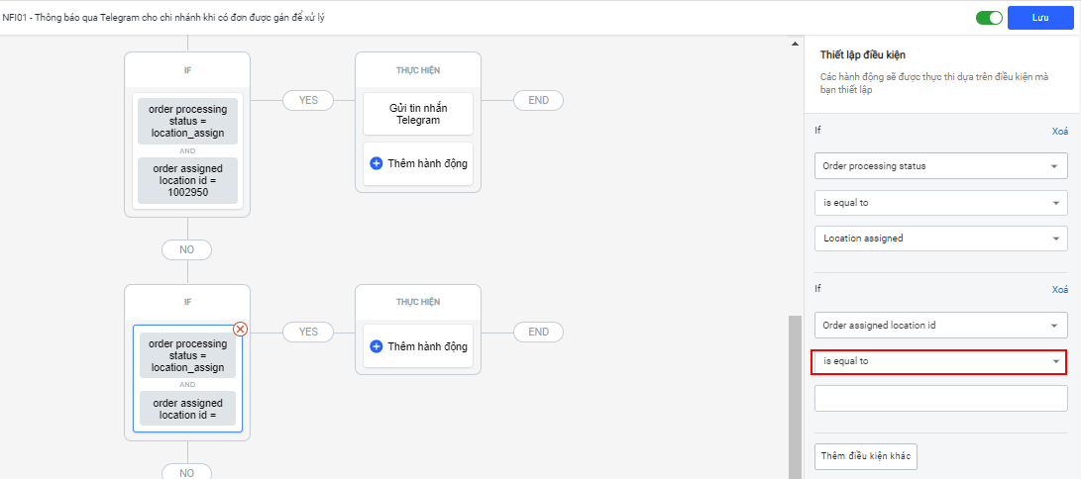
Task: Click the scroll up arrow of canvas scrollbar
Action: coord(795,44)
